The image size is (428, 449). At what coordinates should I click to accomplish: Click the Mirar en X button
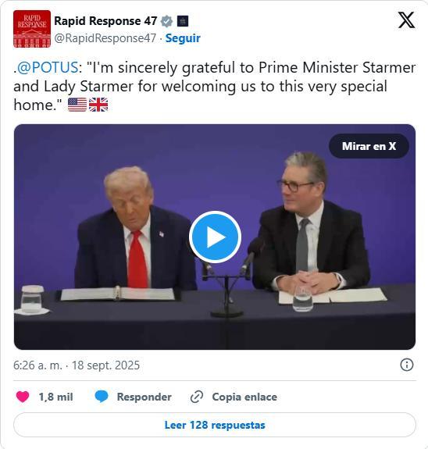(369, 146)
